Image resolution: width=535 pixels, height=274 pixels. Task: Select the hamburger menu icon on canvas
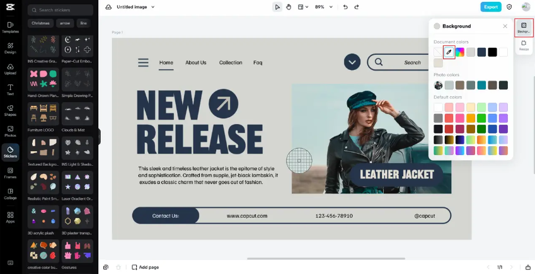(x=143, y=62)
